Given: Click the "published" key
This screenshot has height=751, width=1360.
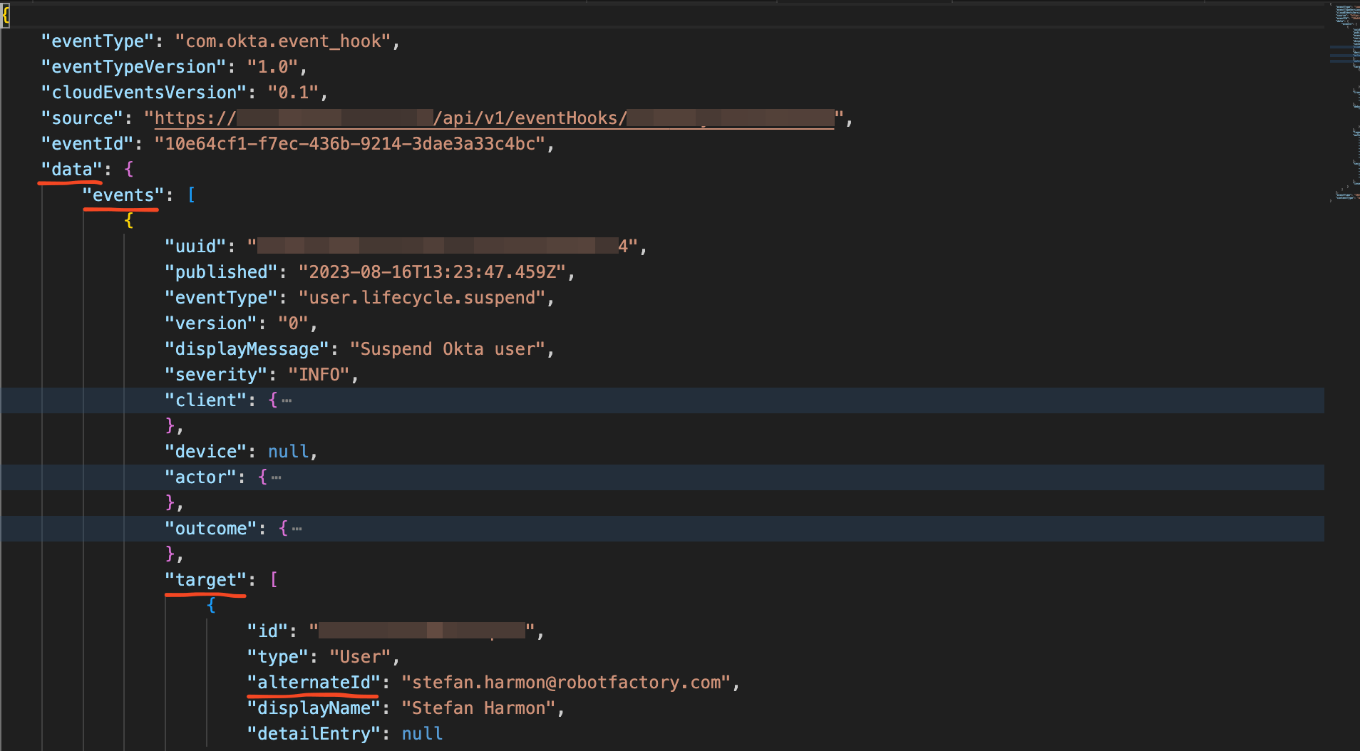Looking at the screenshot, I should (x=222, y=272).
